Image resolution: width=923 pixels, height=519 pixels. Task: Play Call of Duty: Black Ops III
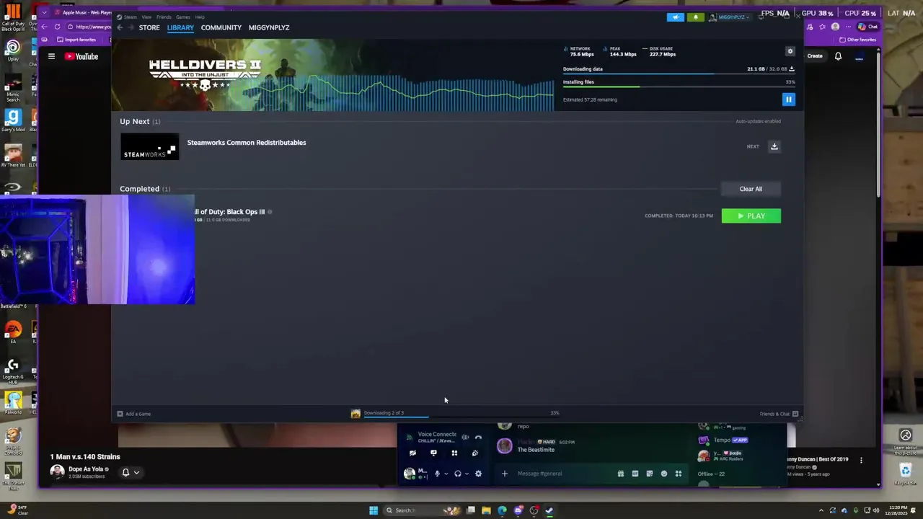point(751,216)
